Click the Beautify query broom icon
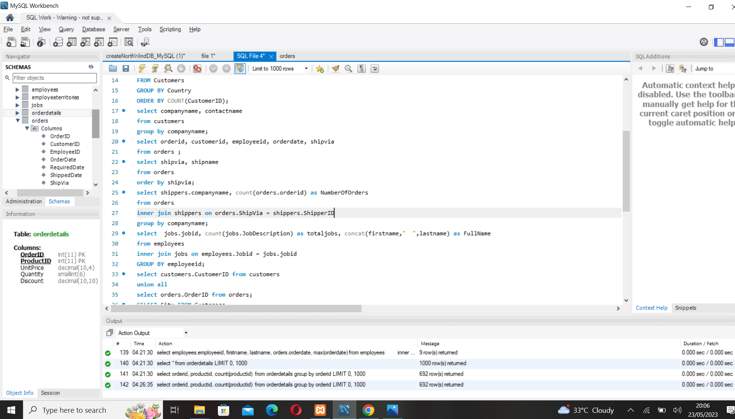Screen dimensions: 735x419 (x=335, y=68)
